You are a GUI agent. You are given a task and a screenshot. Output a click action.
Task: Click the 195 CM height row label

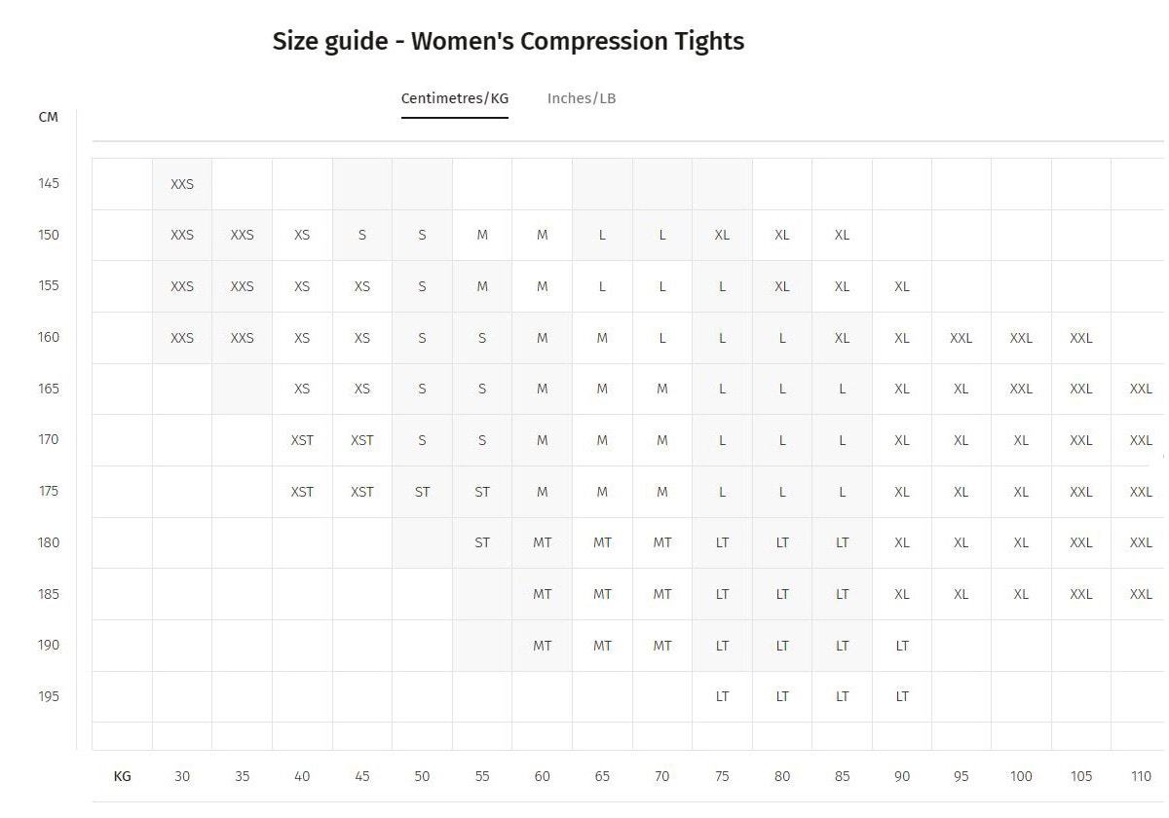49,696
